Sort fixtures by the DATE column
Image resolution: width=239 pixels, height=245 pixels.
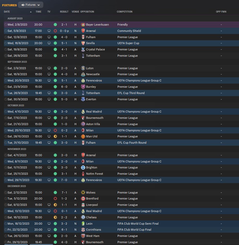point(7,12)
